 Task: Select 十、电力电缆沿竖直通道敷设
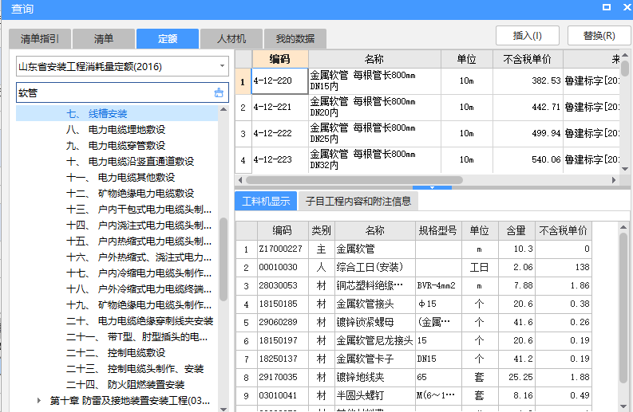tap(130, 161)
